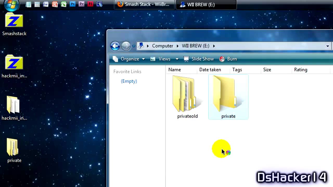
Task: Go forward in the Explorer window
Action: (126, 46)
